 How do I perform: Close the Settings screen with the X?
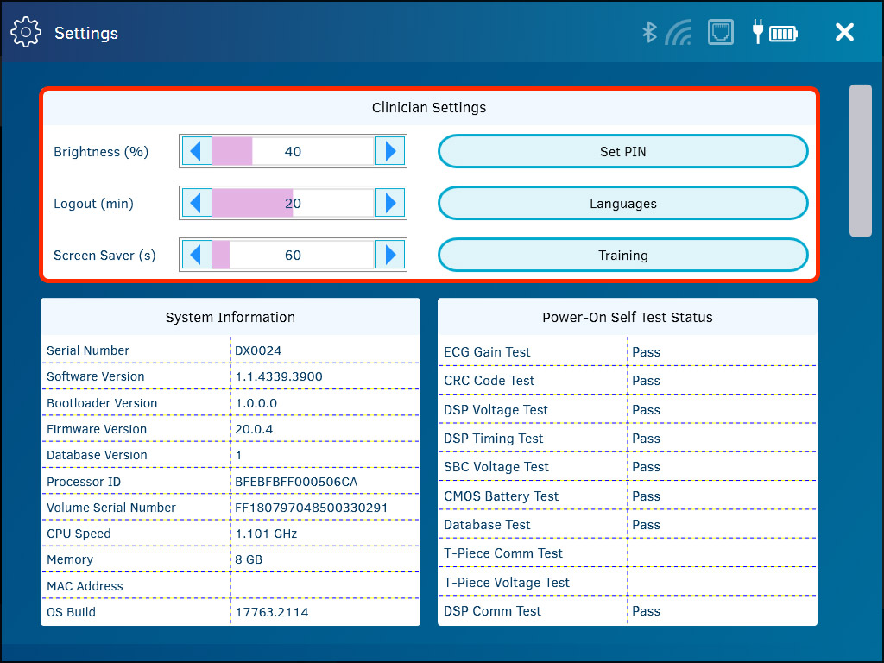(844, 32)
